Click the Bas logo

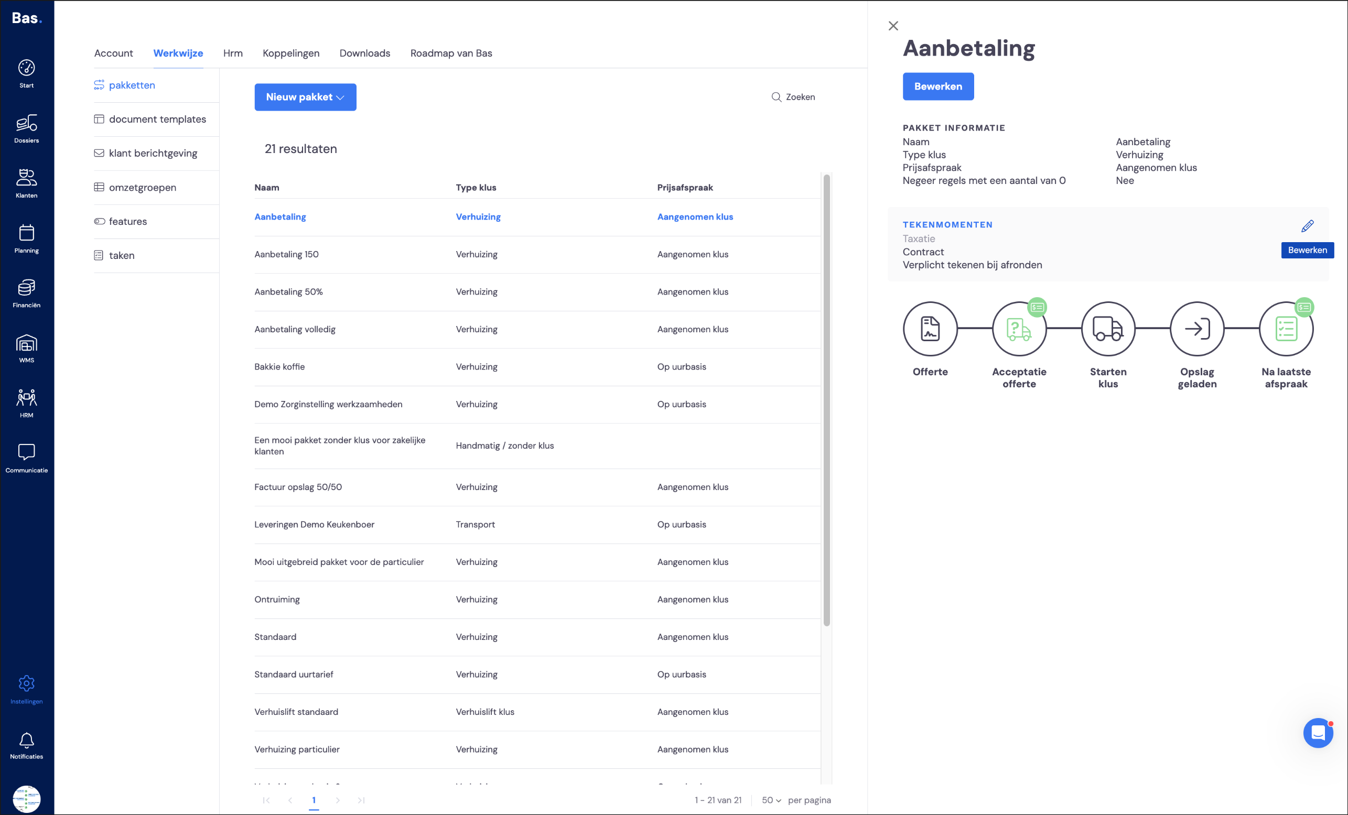[x=27, y=18]
